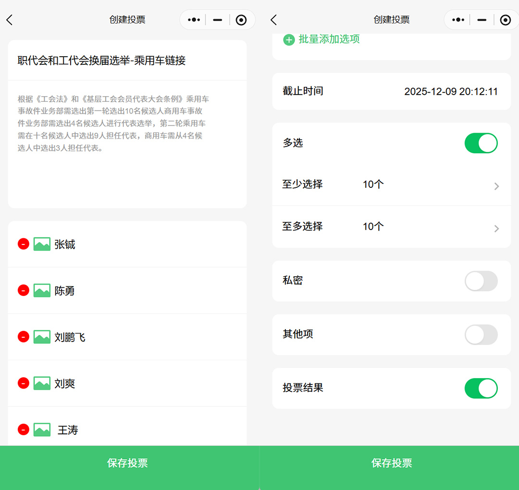Click the 刘鹏飞 option name text
519x490 pixels.
[x=70, y=337]
